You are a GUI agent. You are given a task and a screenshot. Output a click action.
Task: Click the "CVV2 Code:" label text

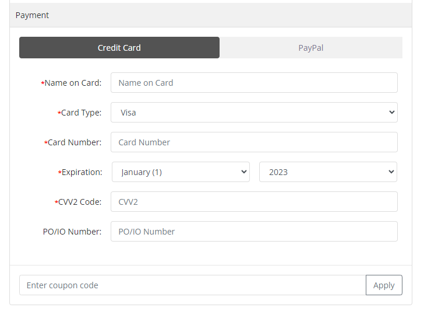click(80, 202)
